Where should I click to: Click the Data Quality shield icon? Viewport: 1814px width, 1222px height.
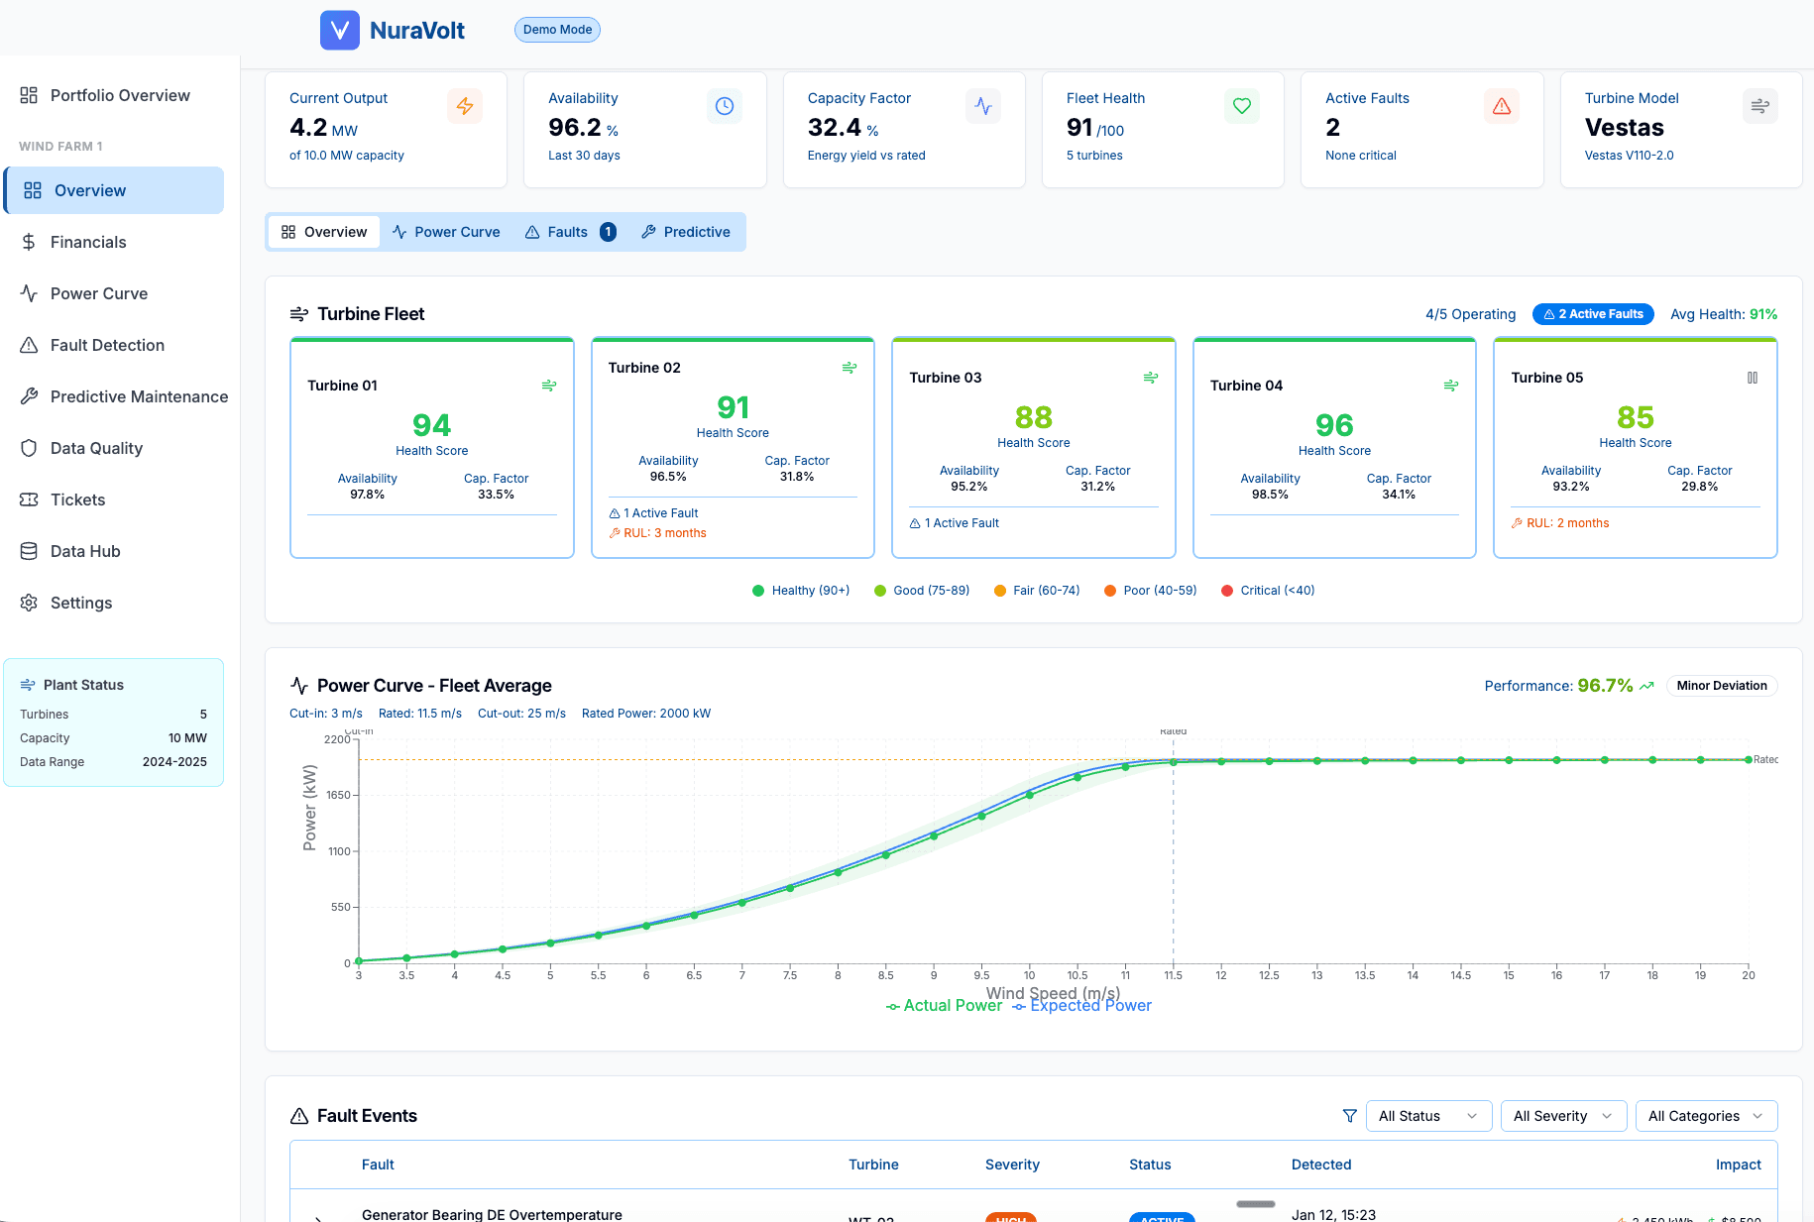click(x=29, y=448)
